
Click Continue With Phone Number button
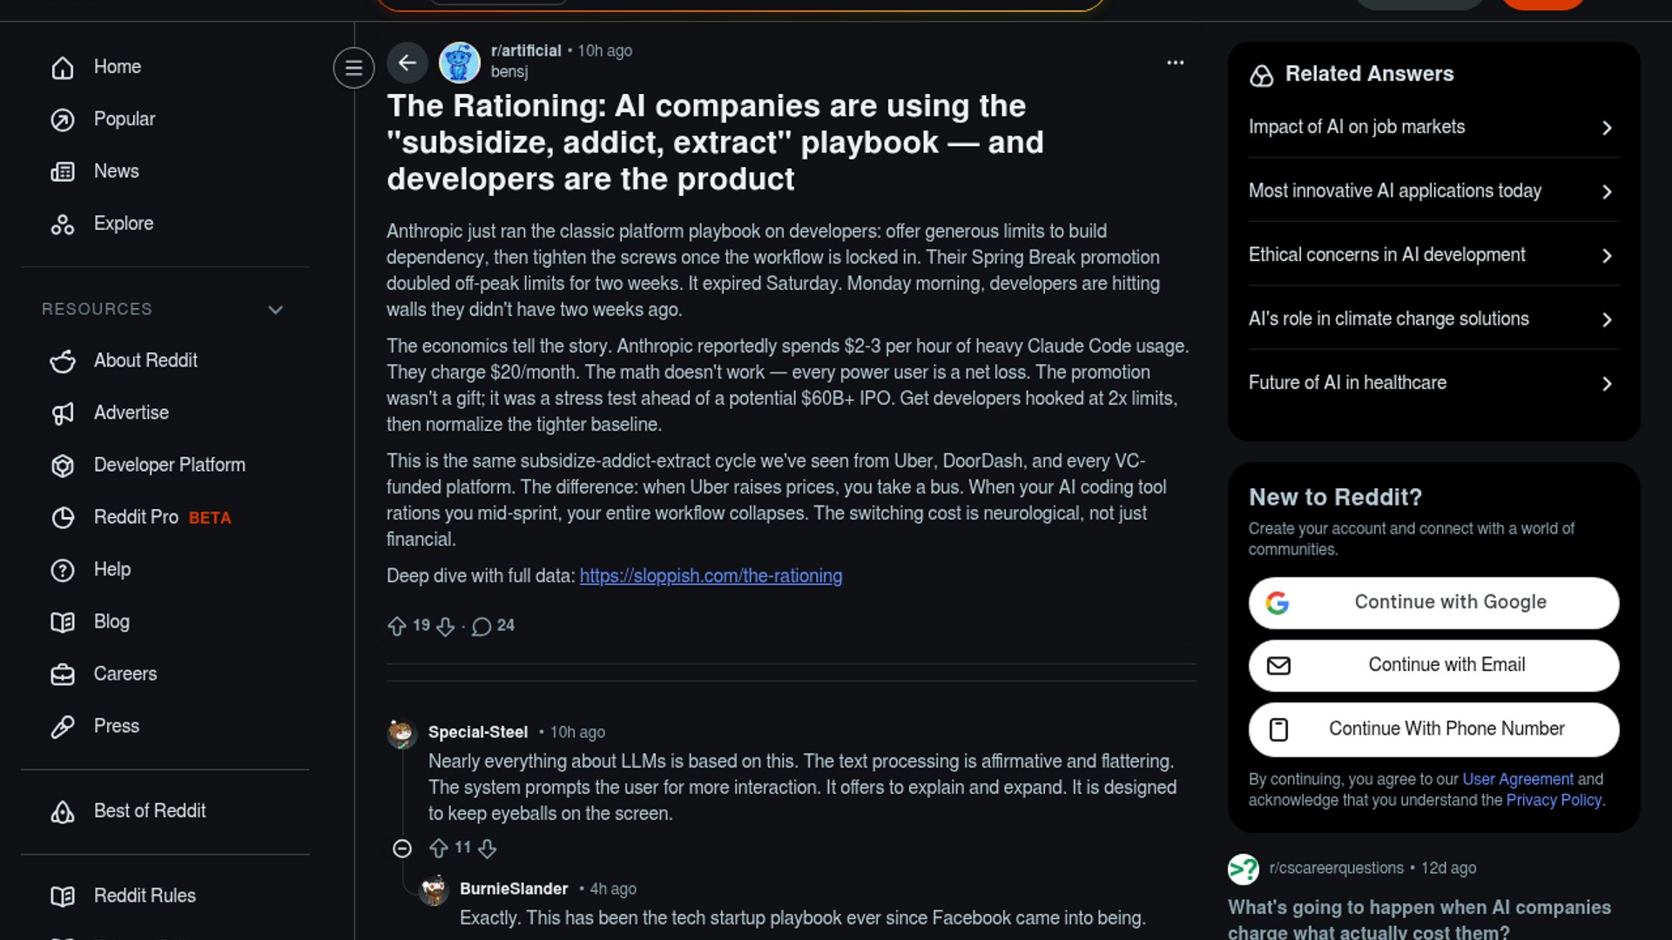(1433, 729)
